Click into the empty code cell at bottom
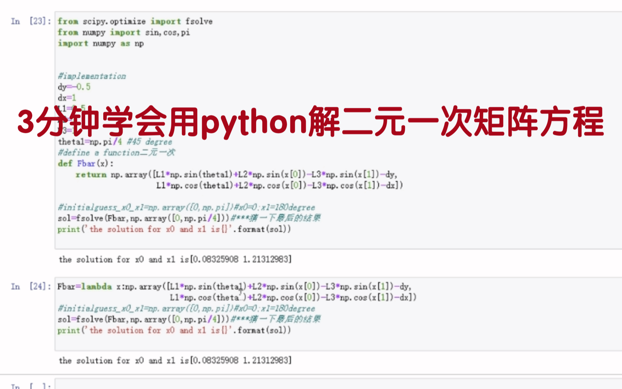 [x=338, y=384]
